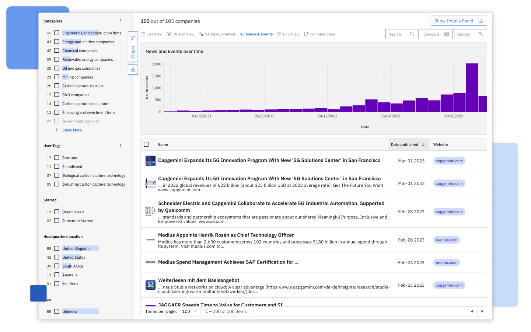Check United States headquarters location

57,257
